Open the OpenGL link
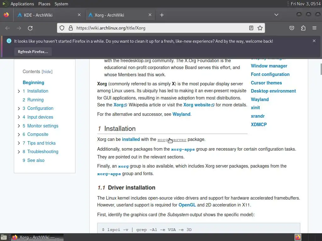The height and width of the screenshot is (241, 322). pyautogui.click(x=187, y=205)
